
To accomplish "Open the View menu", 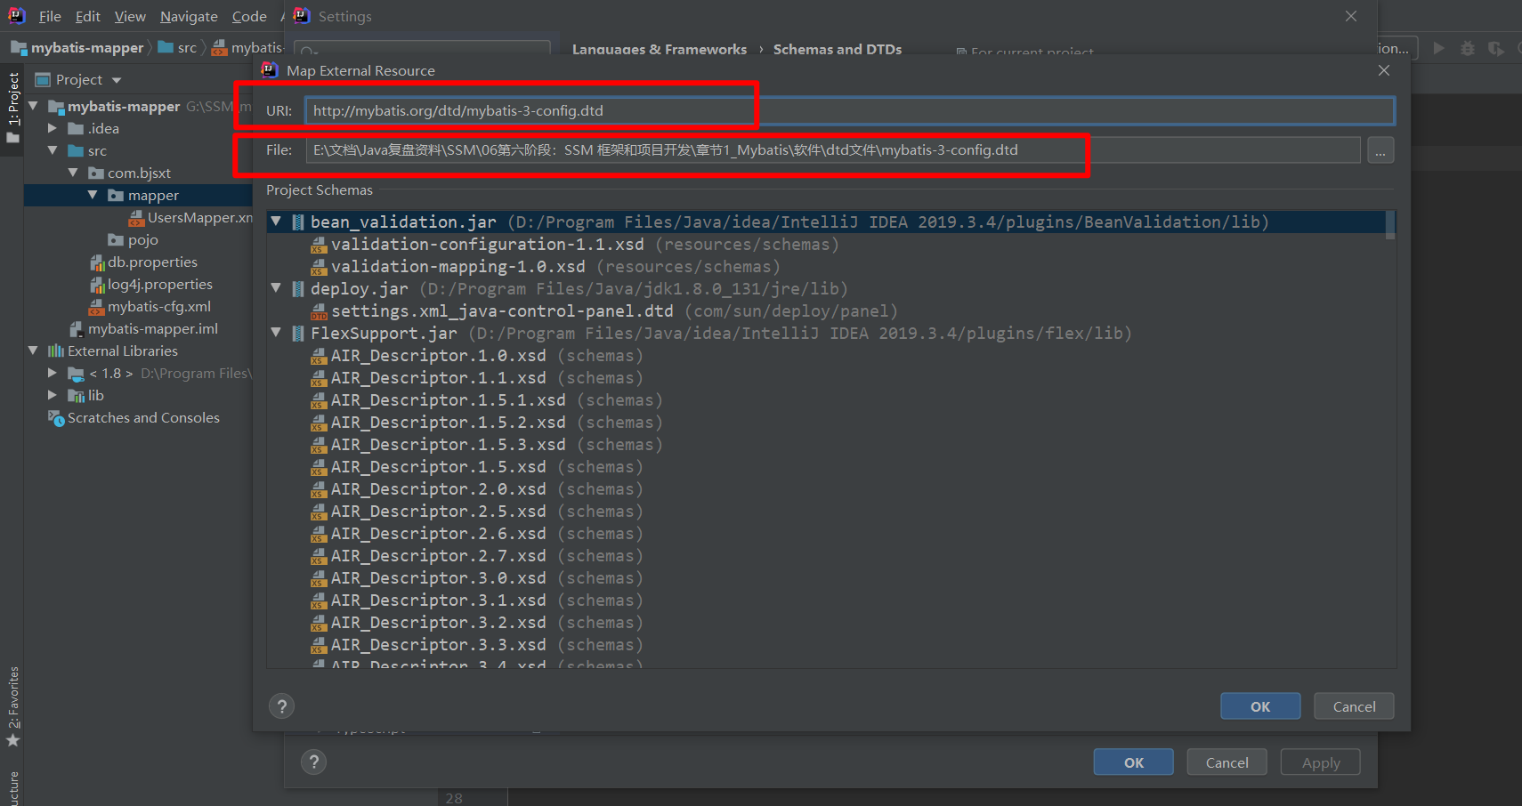I will click(130, 16).
